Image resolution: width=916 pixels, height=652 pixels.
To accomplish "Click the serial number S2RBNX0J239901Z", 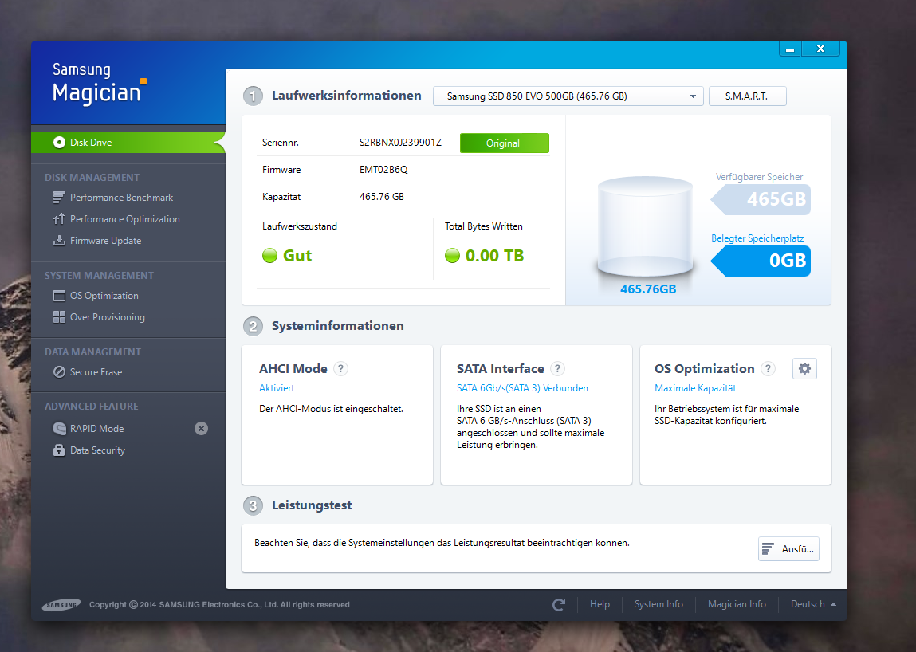I will 400,143.
